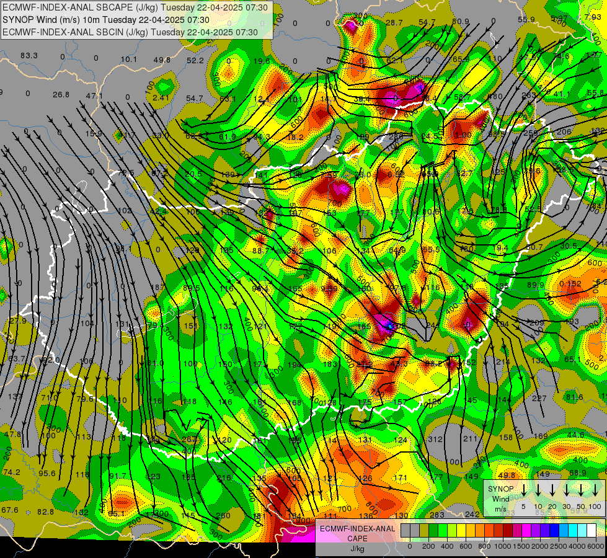Screen dimensions: 607x558
Task: Click the 50 m/s wind arrow in legend
Action: point(581,490)
